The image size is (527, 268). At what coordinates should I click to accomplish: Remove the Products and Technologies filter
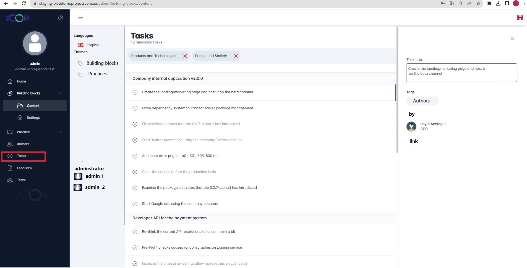pyautogui.click(x=185, y=56)
